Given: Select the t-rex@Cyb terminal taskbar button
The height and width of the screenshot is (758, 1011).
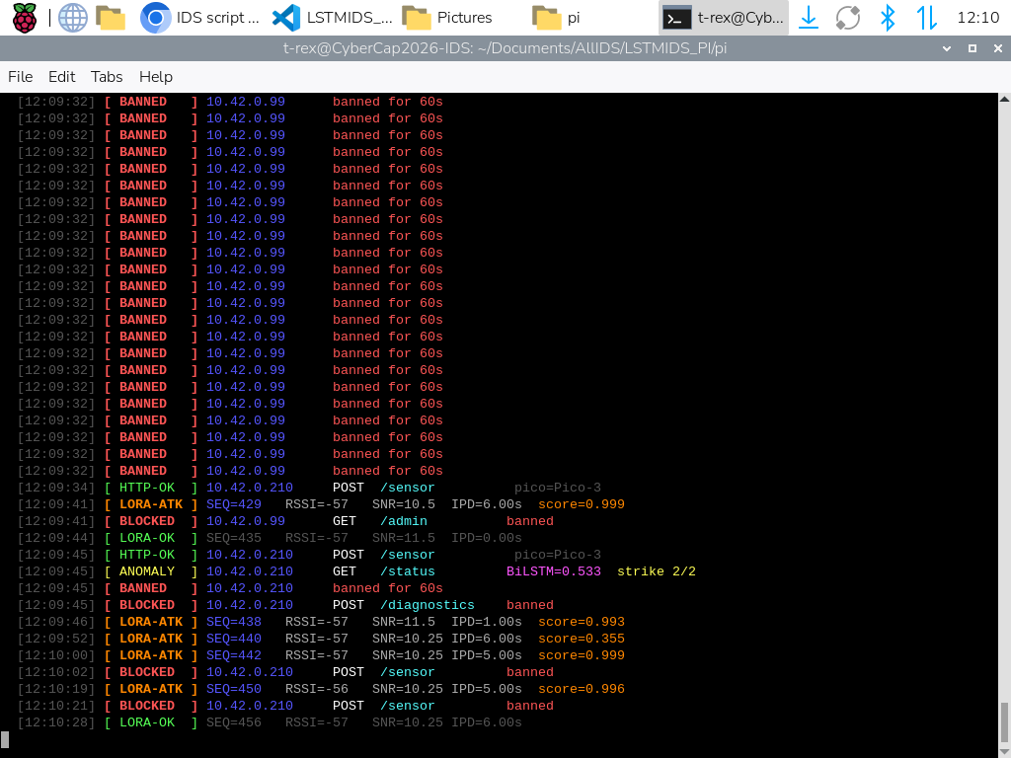Looking at the screenshot, I should (724, 18).
